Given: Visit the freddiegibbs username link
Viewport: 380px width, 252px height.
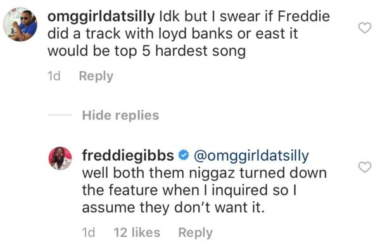Looking at the screenshot, I should coord(128,156).
